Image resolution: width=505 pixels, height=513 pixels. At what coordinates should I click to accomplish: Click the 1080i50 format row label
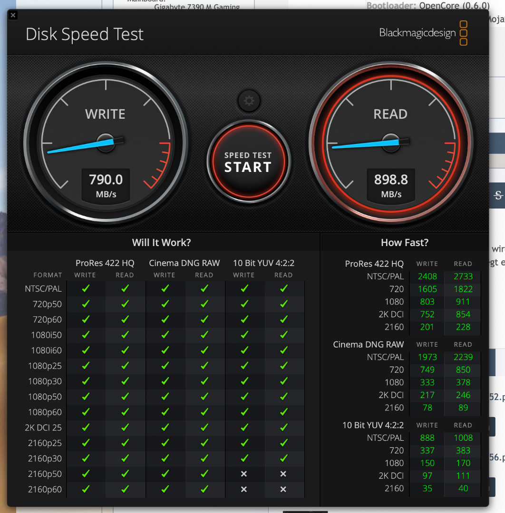point(46,335)
